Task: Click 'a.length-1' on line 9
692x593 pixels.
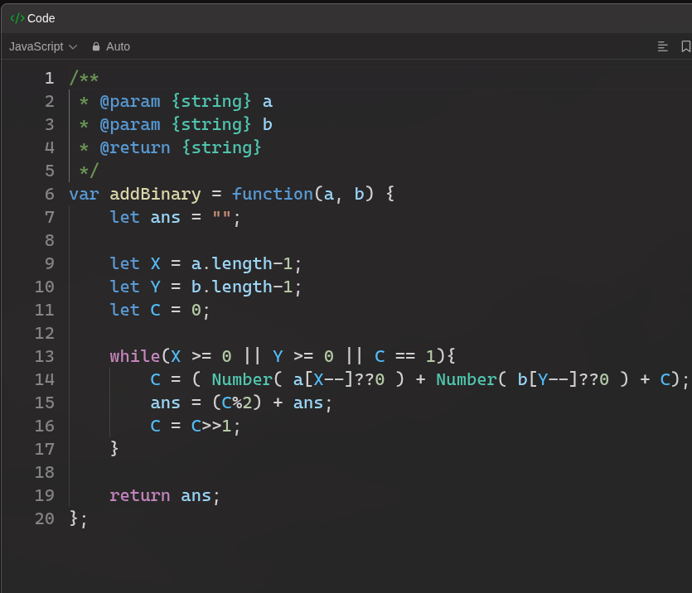Action: click(242, 263)
